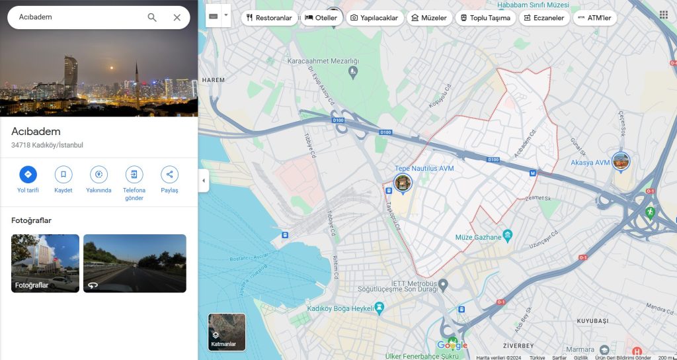
Task: Filter map by ATM'ler
Action: pos(594,18)
